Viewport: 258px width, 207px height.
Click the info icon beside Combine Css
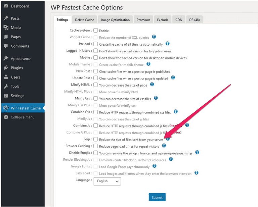point(175,112)
